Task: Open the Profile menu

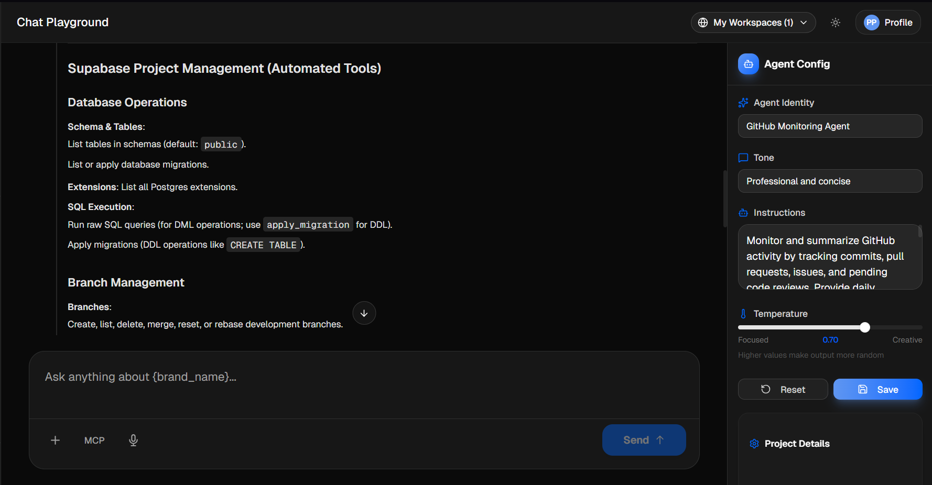Action: pos(898,23)
